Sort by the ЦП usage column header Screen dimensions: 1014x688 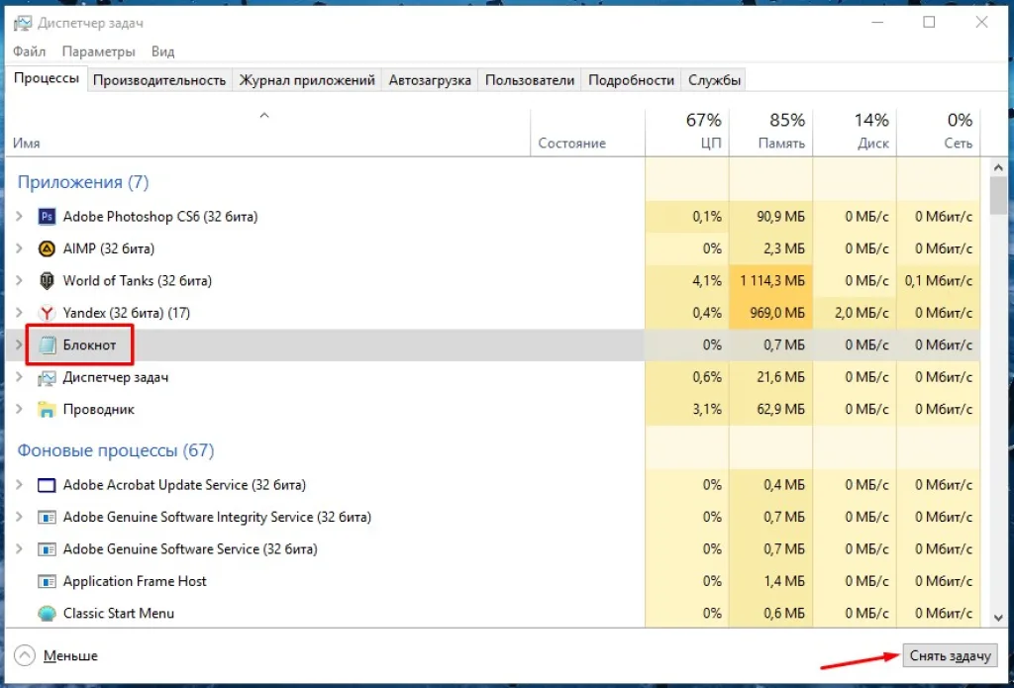tap(687, 132)
